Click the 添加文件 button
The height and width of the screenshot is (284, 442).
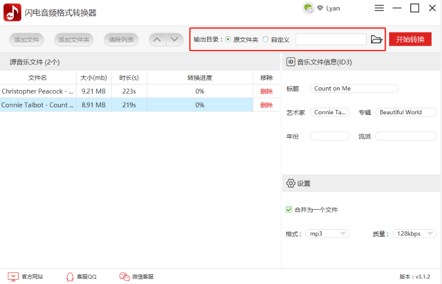pyautogui.click(x=27, y=40)
